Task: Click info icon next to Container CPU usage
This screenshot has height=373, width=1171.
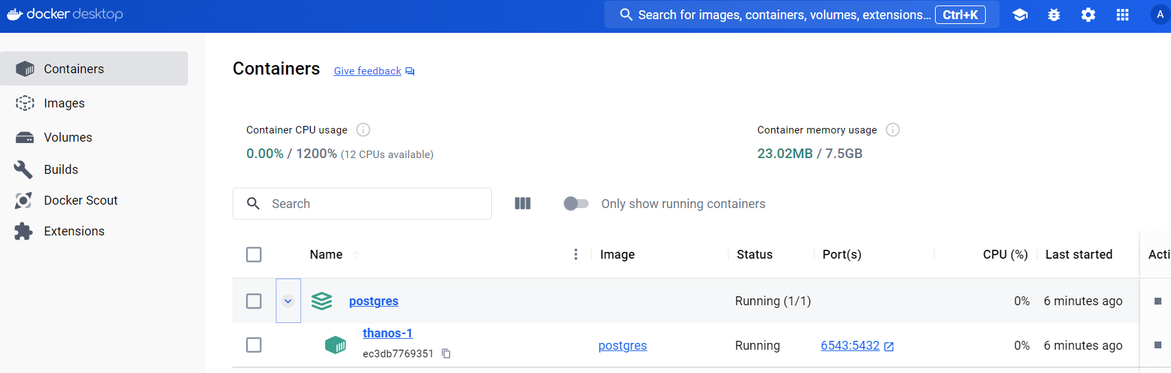Action: 364,130
